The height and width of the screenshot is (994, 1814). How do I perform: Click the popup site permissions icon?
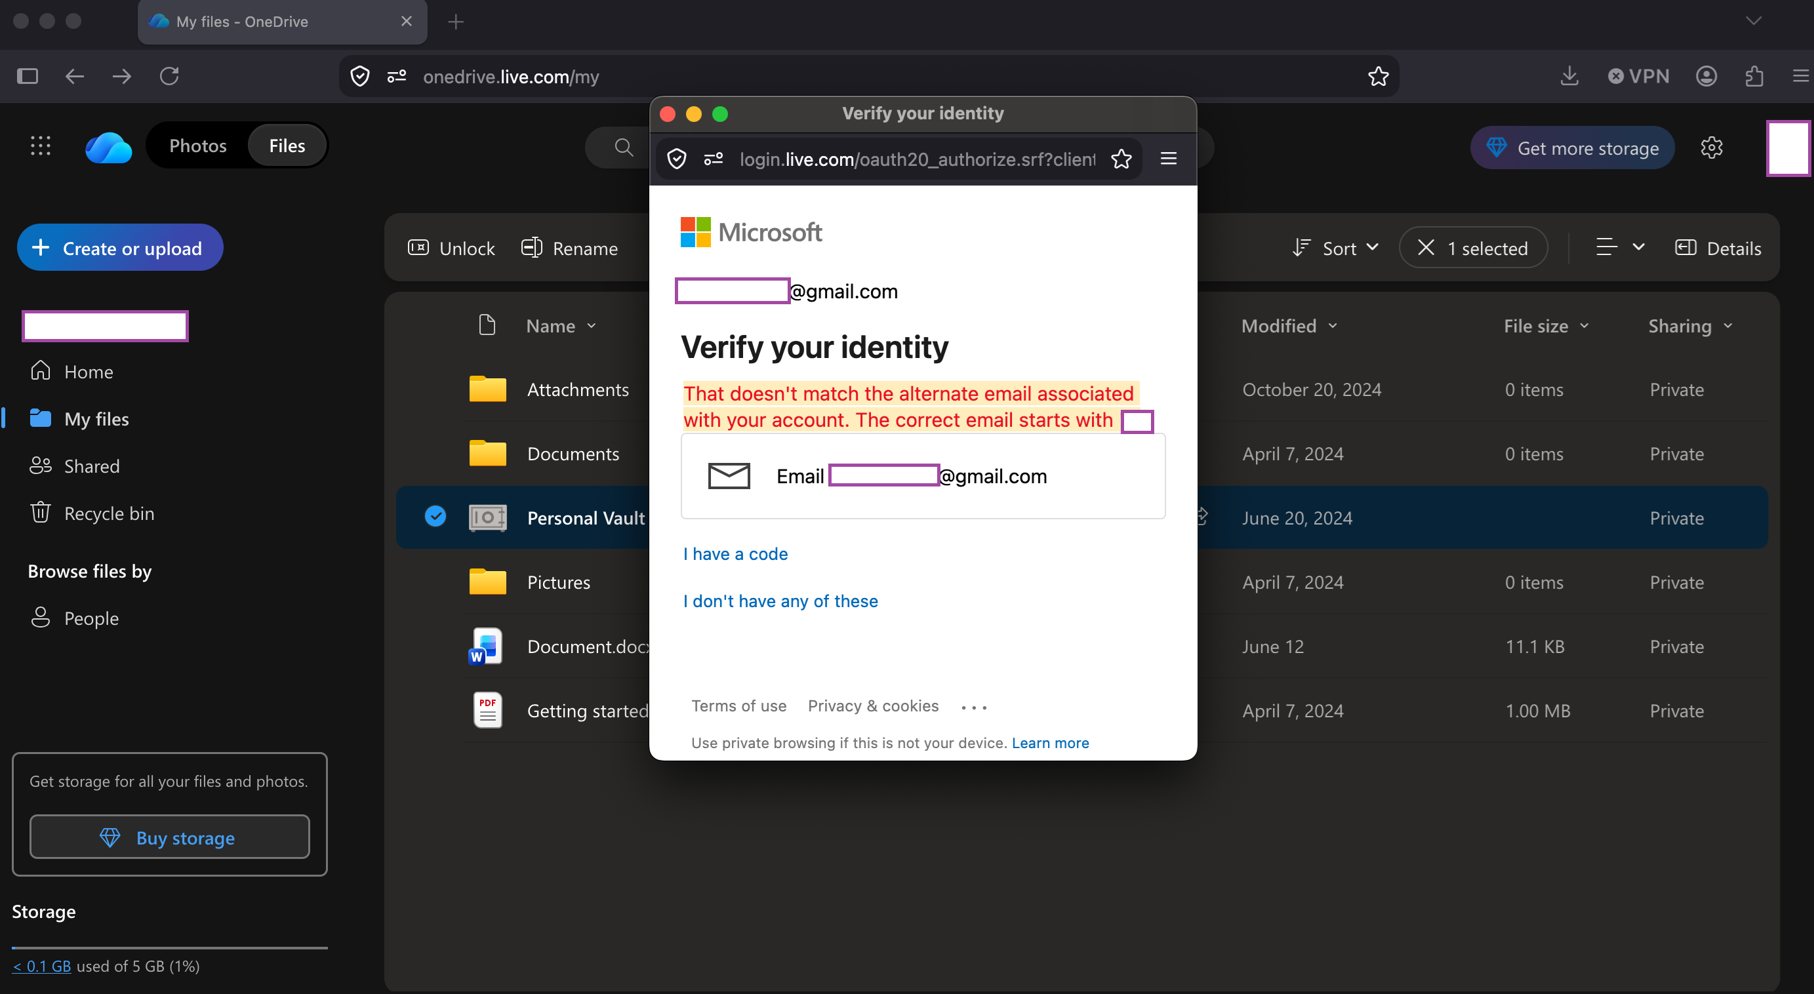tap(714, 159)
